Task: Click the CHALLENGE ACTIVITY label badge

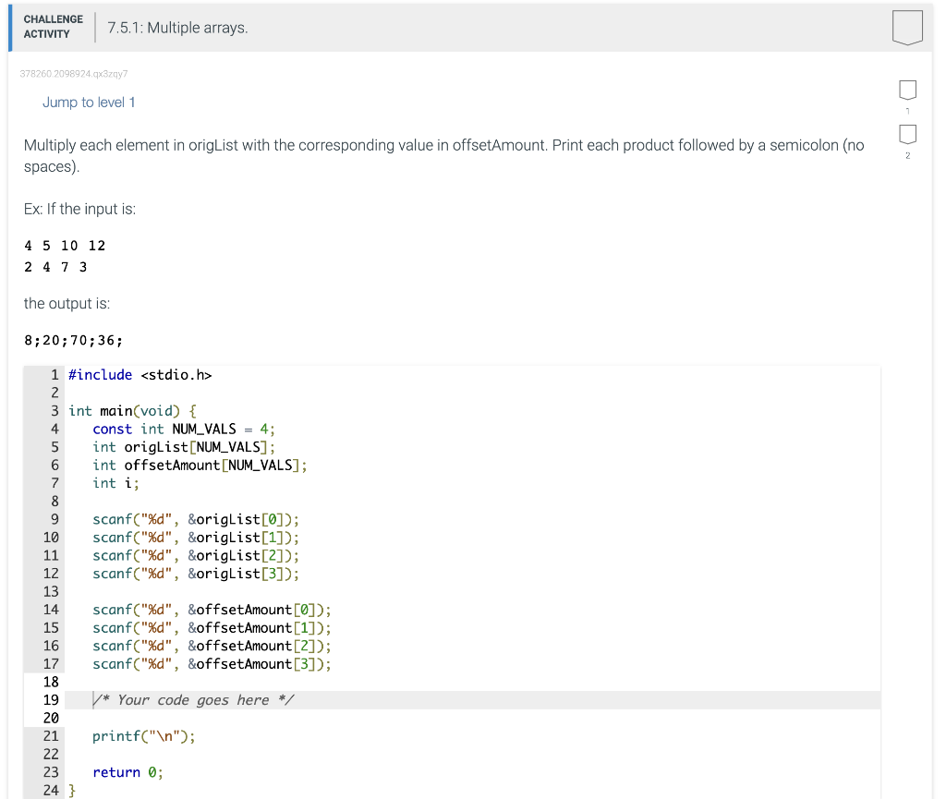Action: point(53,27)
